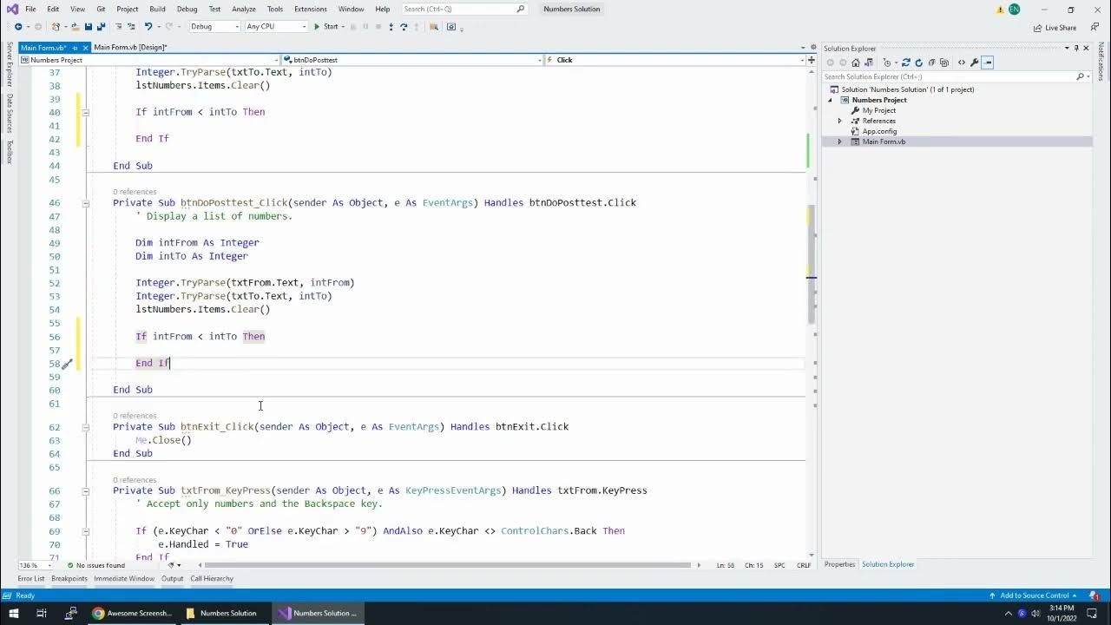Expand the Main Form.vb node
The image size is (1111, 625).
coord(839,141)
